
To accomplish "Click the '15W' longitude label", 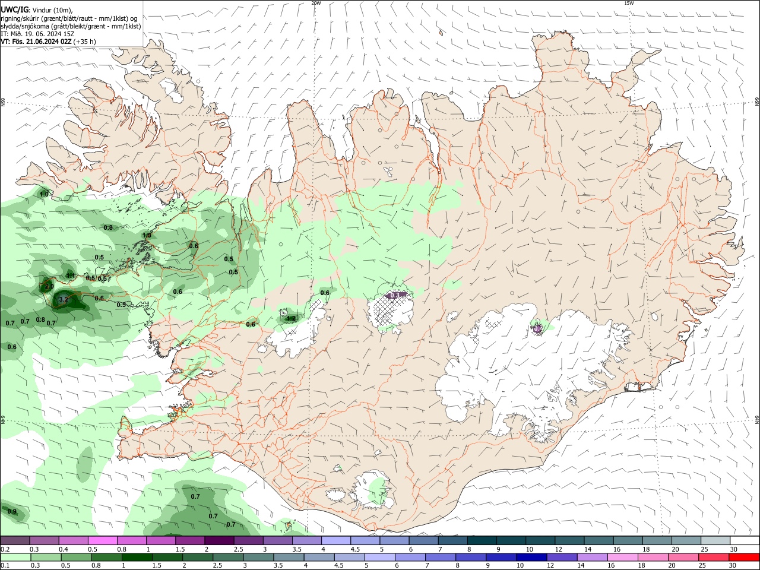I will tap(629, 3).
